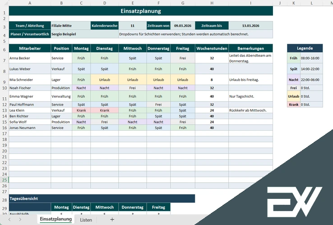Viewport: 333px width, 225px height.
Task: Select the Sofia Wolf name cell
Action: click(30, 122)
